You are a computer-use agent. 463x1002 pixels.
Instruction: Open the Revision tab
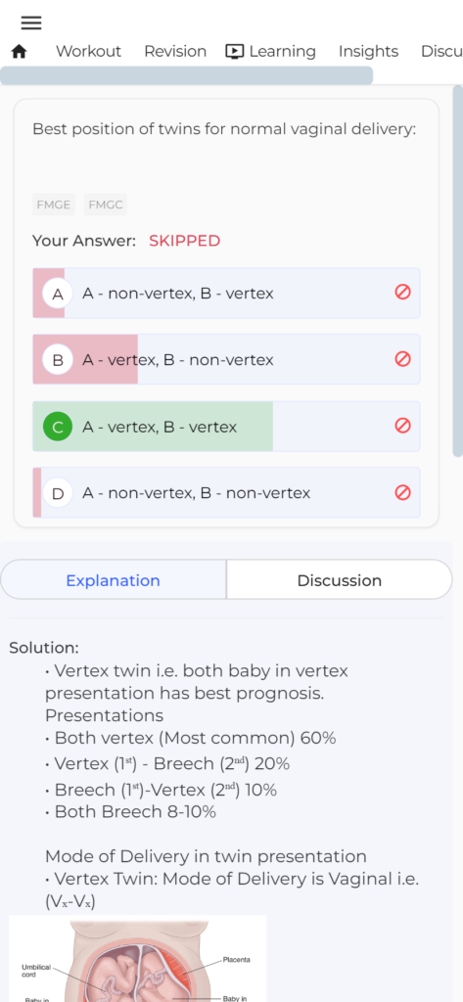click(x=175, y=51)
